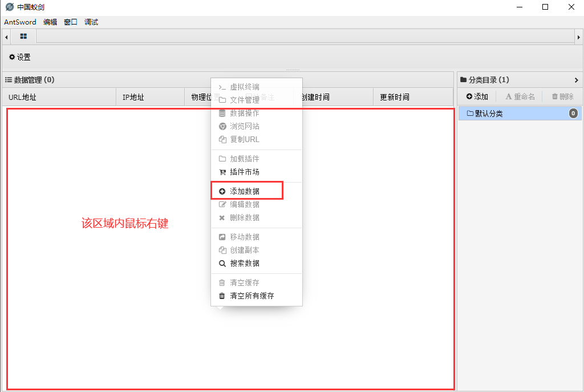Click the grid home tab icon
The width and height of the screenshot is (584, 392).
[23, 37]
